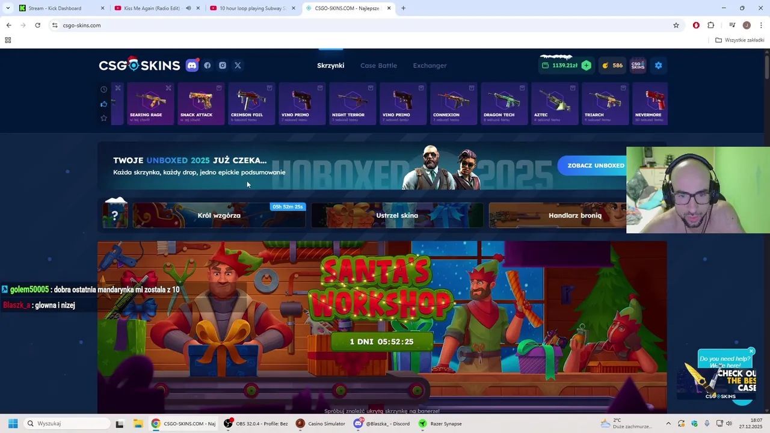Open the Connexion drop card
Viewport: 770px width, 433px height.
coord(454,103)
